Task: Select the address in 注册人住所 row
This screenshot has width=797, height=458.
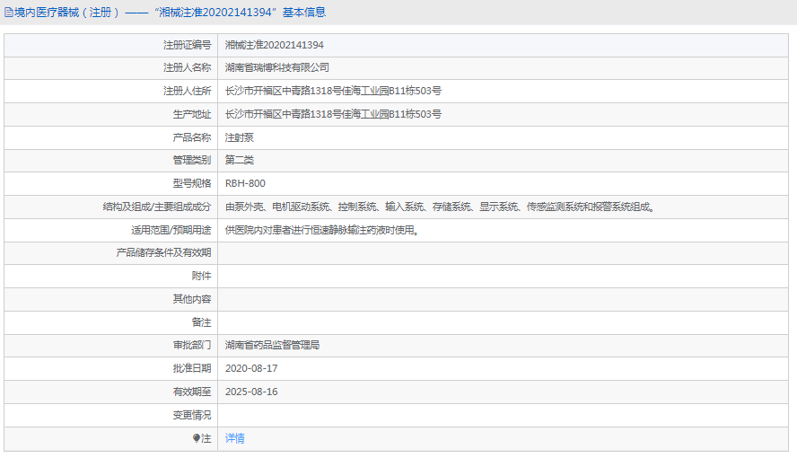Action: pyautogui.click(x=333, y=91)
